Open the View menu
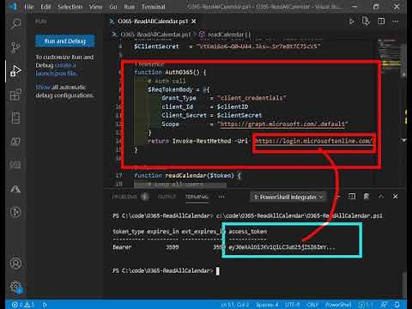 click(x=95, y=7)
